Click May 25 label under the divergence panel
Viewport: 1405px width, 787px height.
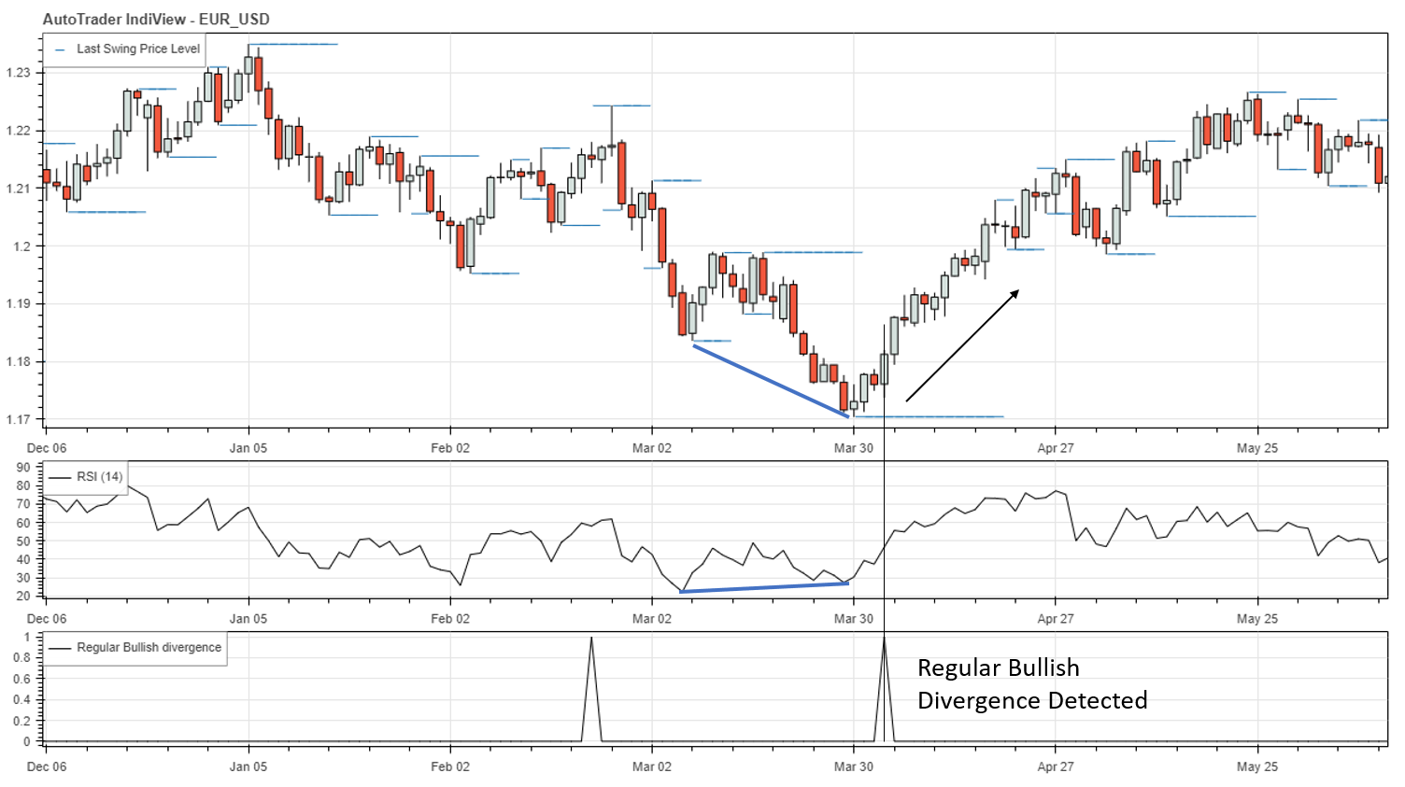pos(1257,766)
